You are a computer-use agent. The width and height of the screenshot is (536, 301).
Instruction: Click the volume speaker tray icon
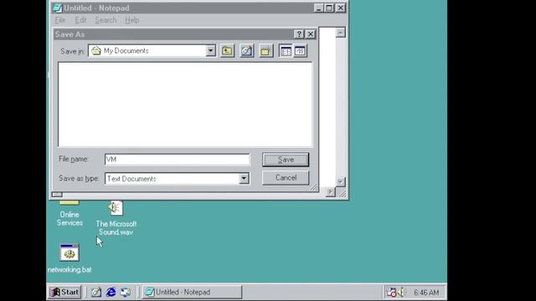[x=401, y=292]
